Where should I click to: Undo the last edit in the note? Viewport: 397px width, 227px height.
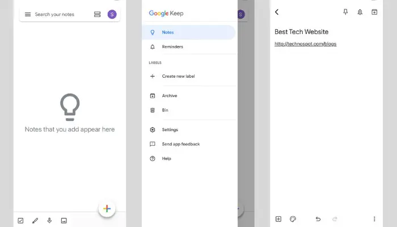[318, 219]
